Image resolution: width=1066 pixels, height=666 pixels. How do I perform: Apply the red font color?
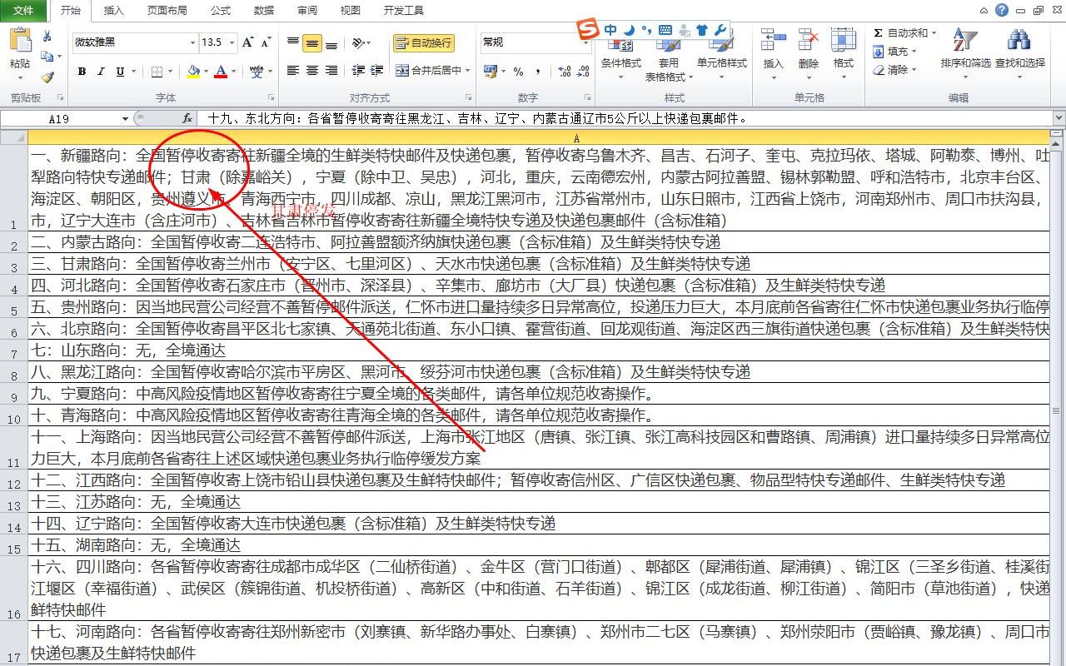220,72
